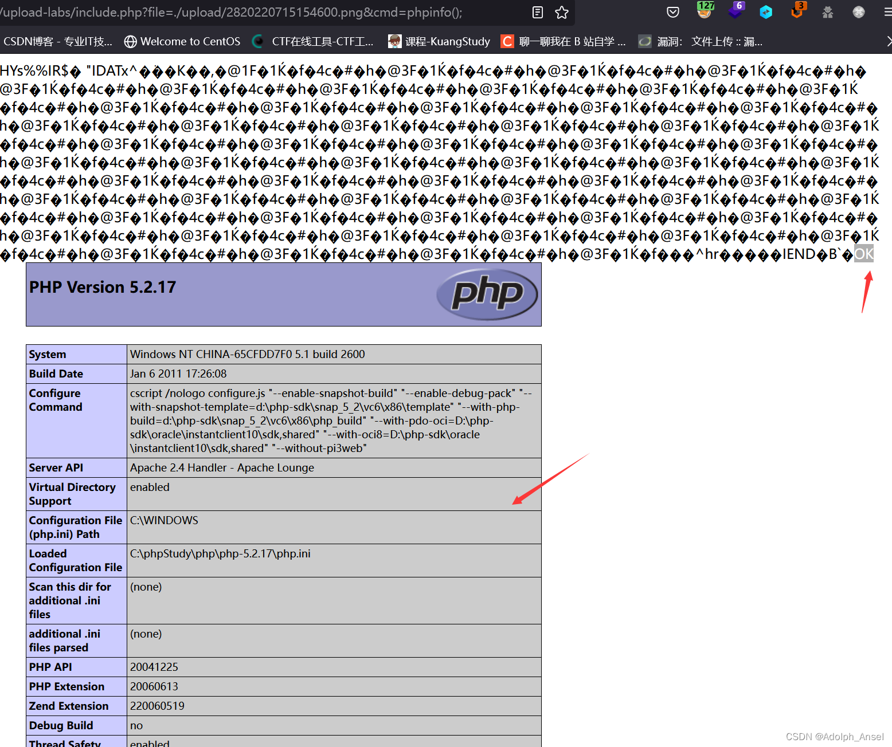The height and width of the screenshot is (747, 892).
Task: Open 课程-KuangStudy bookmark
Action: 439,41
